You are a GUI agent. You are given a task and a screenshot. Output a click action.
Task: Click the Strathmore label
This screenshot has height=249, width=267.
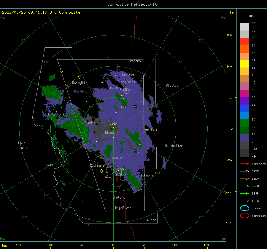click(x=144, y=175)
